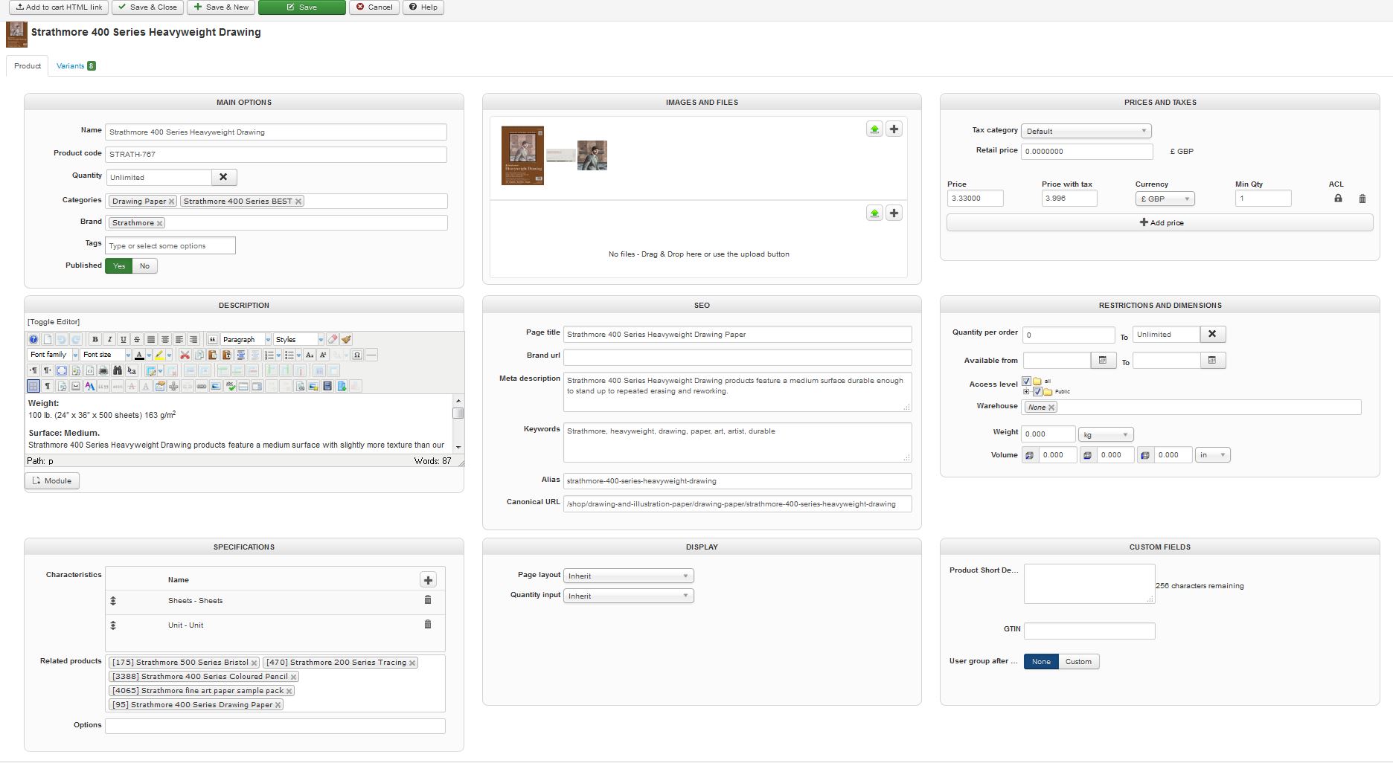
Task: Remove the Strathmore brand tag
Action: 159,223
